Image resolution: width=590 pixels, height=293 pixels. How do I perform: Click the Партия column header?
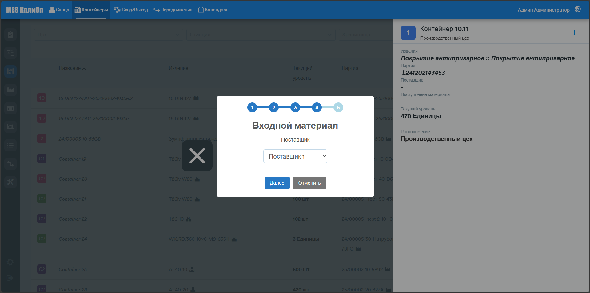pos(350,68)
